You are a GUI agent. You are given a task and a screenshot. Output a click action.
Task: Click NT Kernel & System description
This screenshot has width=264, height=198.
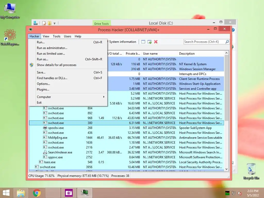pyautogui.click(x=193, y=64)
